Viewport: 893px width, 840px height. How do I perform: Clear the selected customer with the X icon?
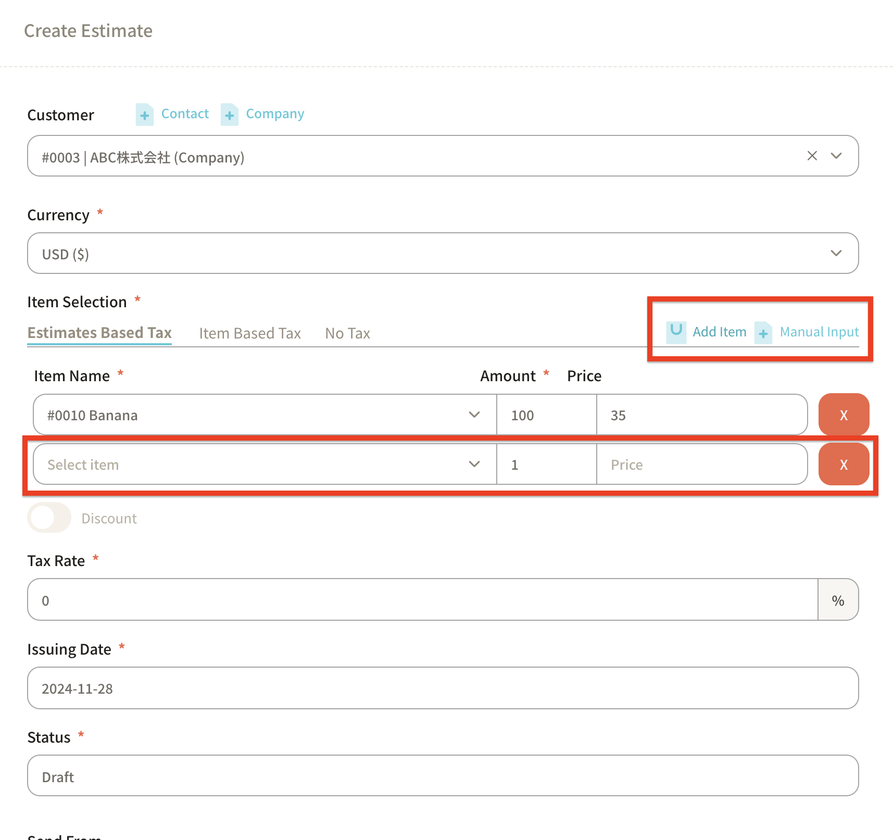coord(812,156)
